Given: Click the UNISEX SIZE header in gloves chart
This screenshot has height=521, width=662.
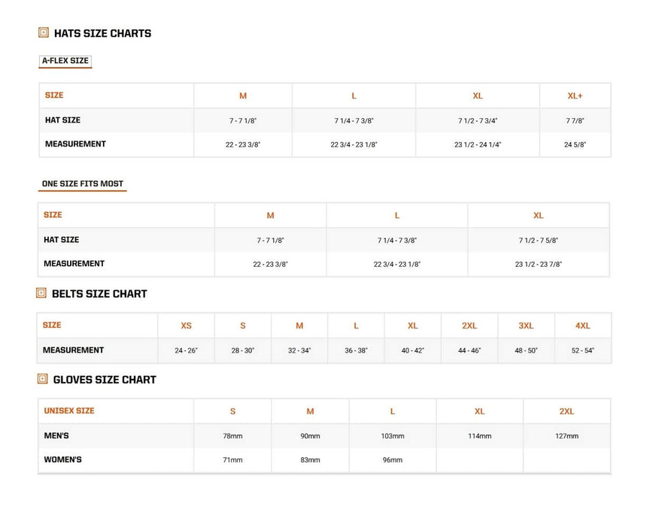Looking at the screenshot, I should [x=69, y=411].
